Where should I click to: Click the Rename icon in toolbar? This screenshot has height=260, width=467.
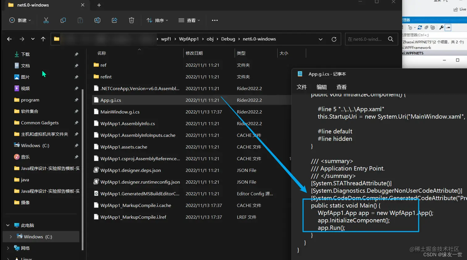pos(97,20)
